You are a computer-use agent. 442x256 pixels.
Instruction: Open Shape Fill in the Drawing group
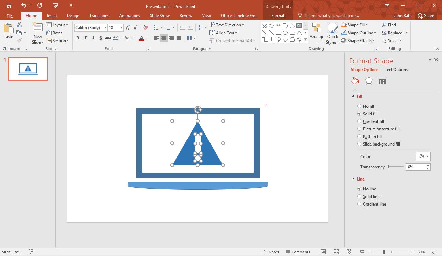(x=355, y=25)
